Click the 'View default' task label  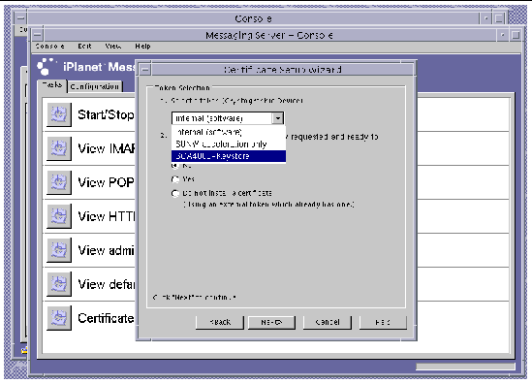click(107, 284)
